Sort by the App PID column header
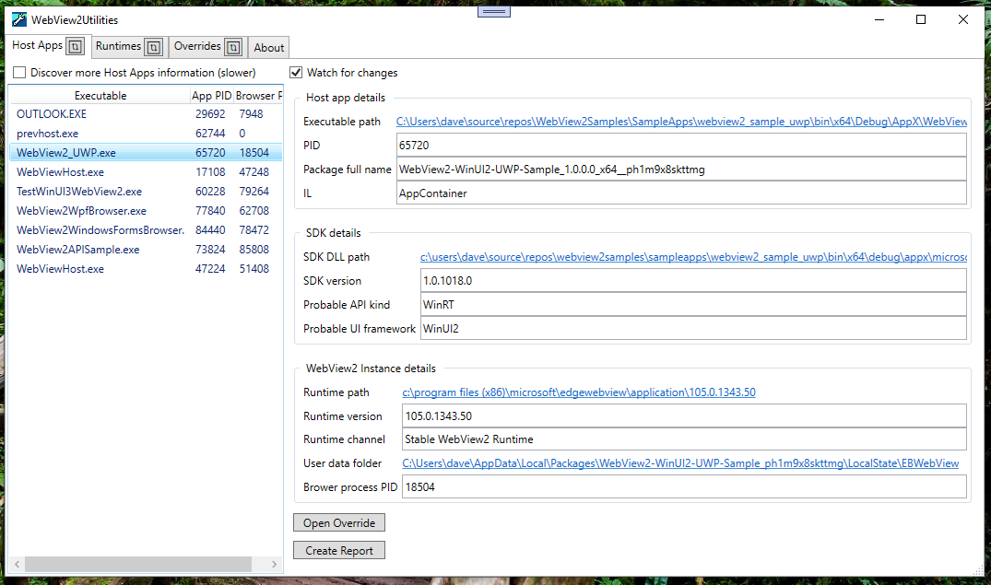Viewport: 991px width, 585px height. click(x=212, y=96)
